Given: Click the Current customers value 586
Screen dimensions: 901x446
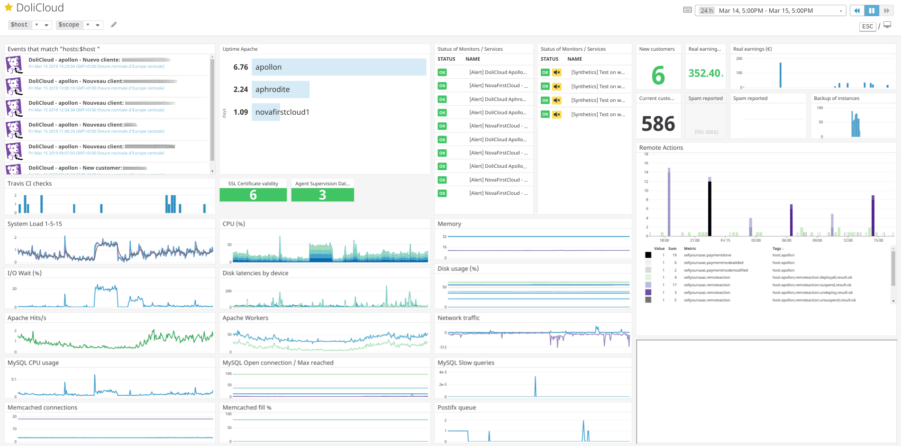Looking at the screenshot, I should click(658, 124).
